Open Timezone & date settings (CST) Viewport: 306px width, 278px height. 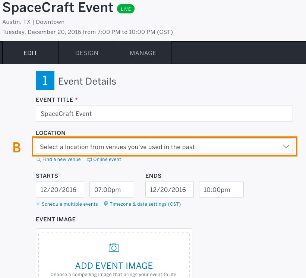click(x=145, y=204)
